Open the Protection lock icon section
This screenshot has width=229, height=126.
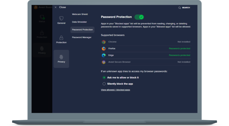point(61,38)
